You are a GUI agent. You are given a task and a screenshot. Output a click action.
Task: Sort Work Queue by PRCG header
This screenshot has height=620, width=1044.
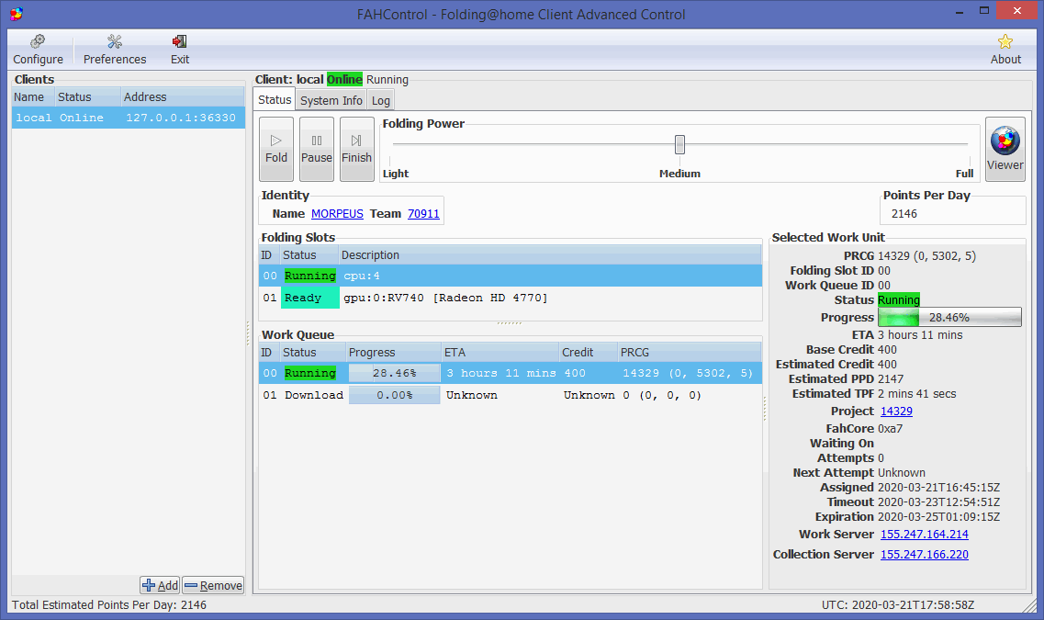click(x=690, y=353)
